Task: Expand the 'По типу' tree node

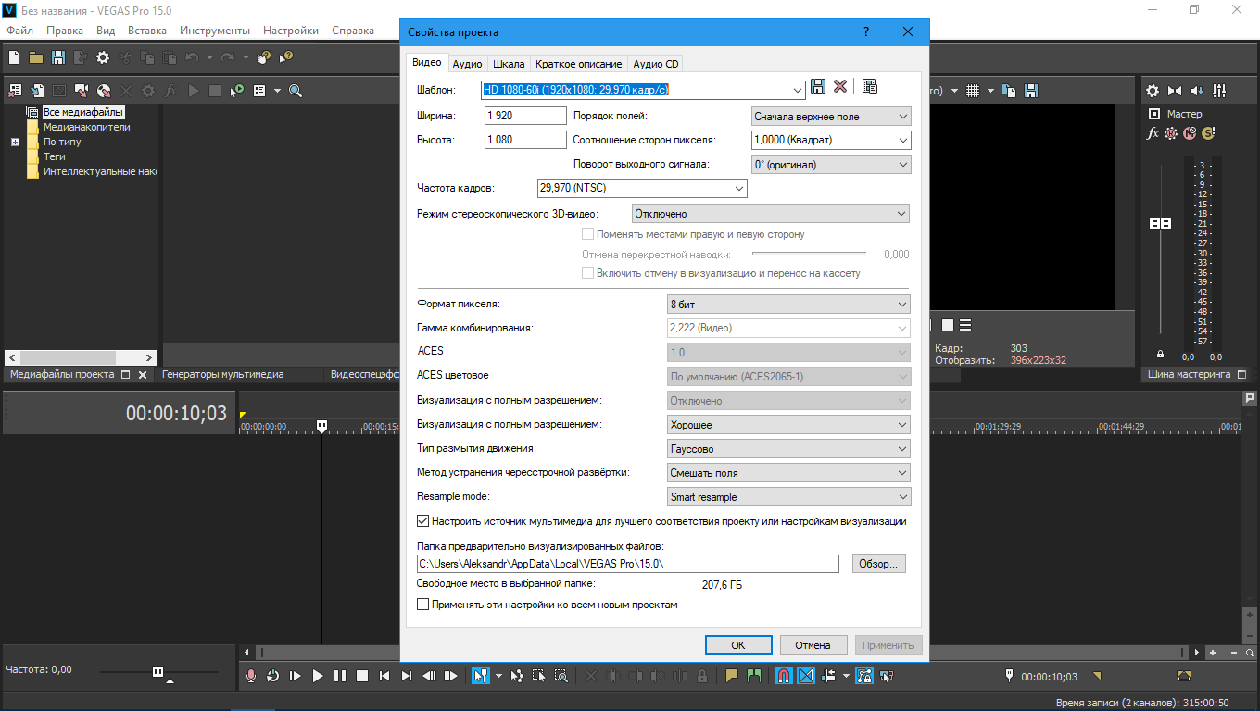Action: [x=15, y=143]
